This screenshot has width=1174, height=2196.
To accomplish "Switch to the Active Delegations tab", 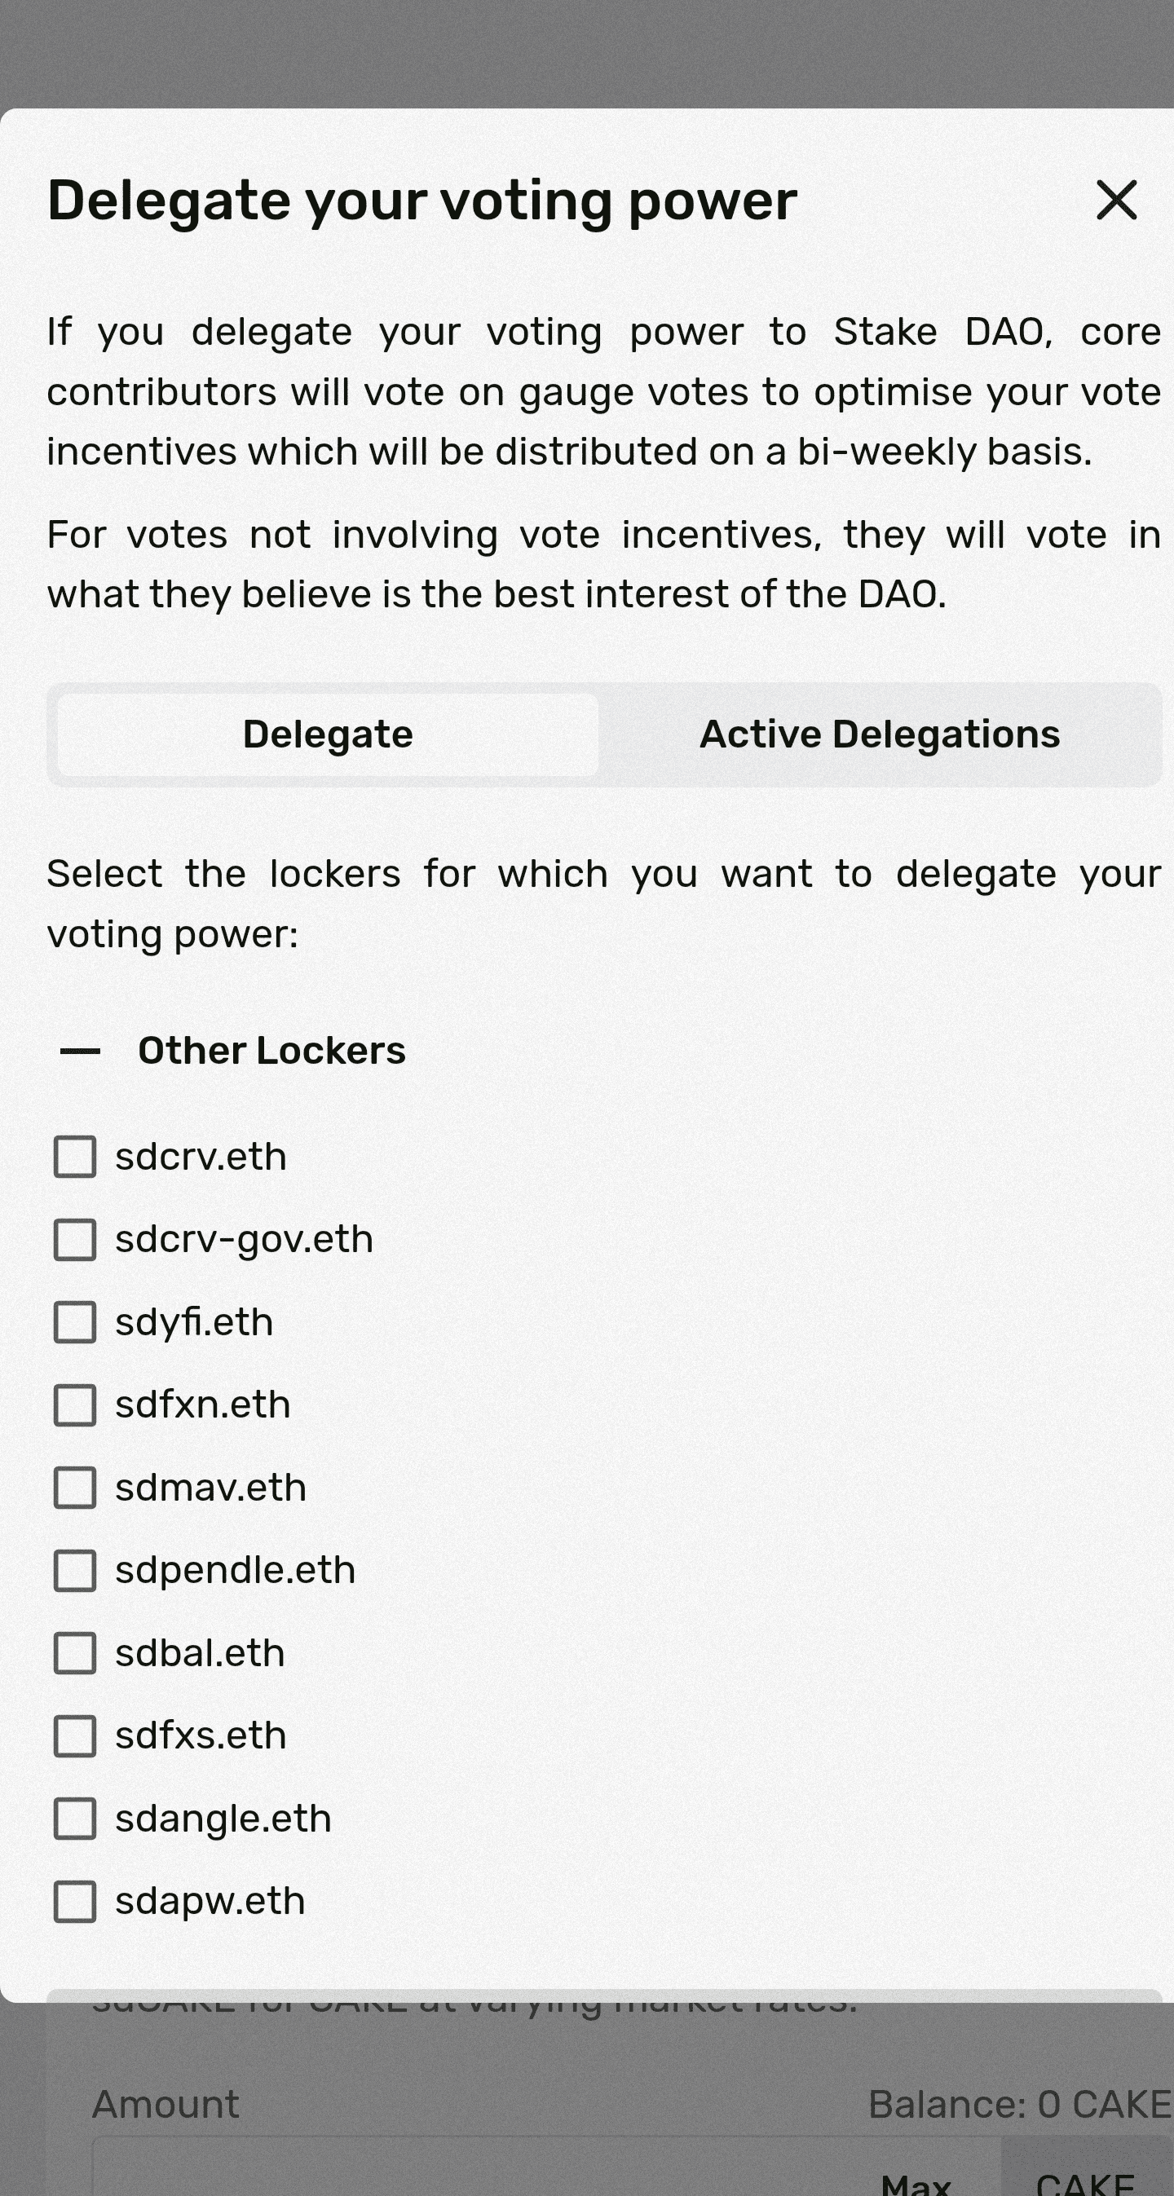I will point(879,734).
